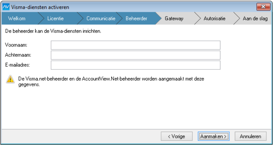Focus the Voornaam input field

136,45
